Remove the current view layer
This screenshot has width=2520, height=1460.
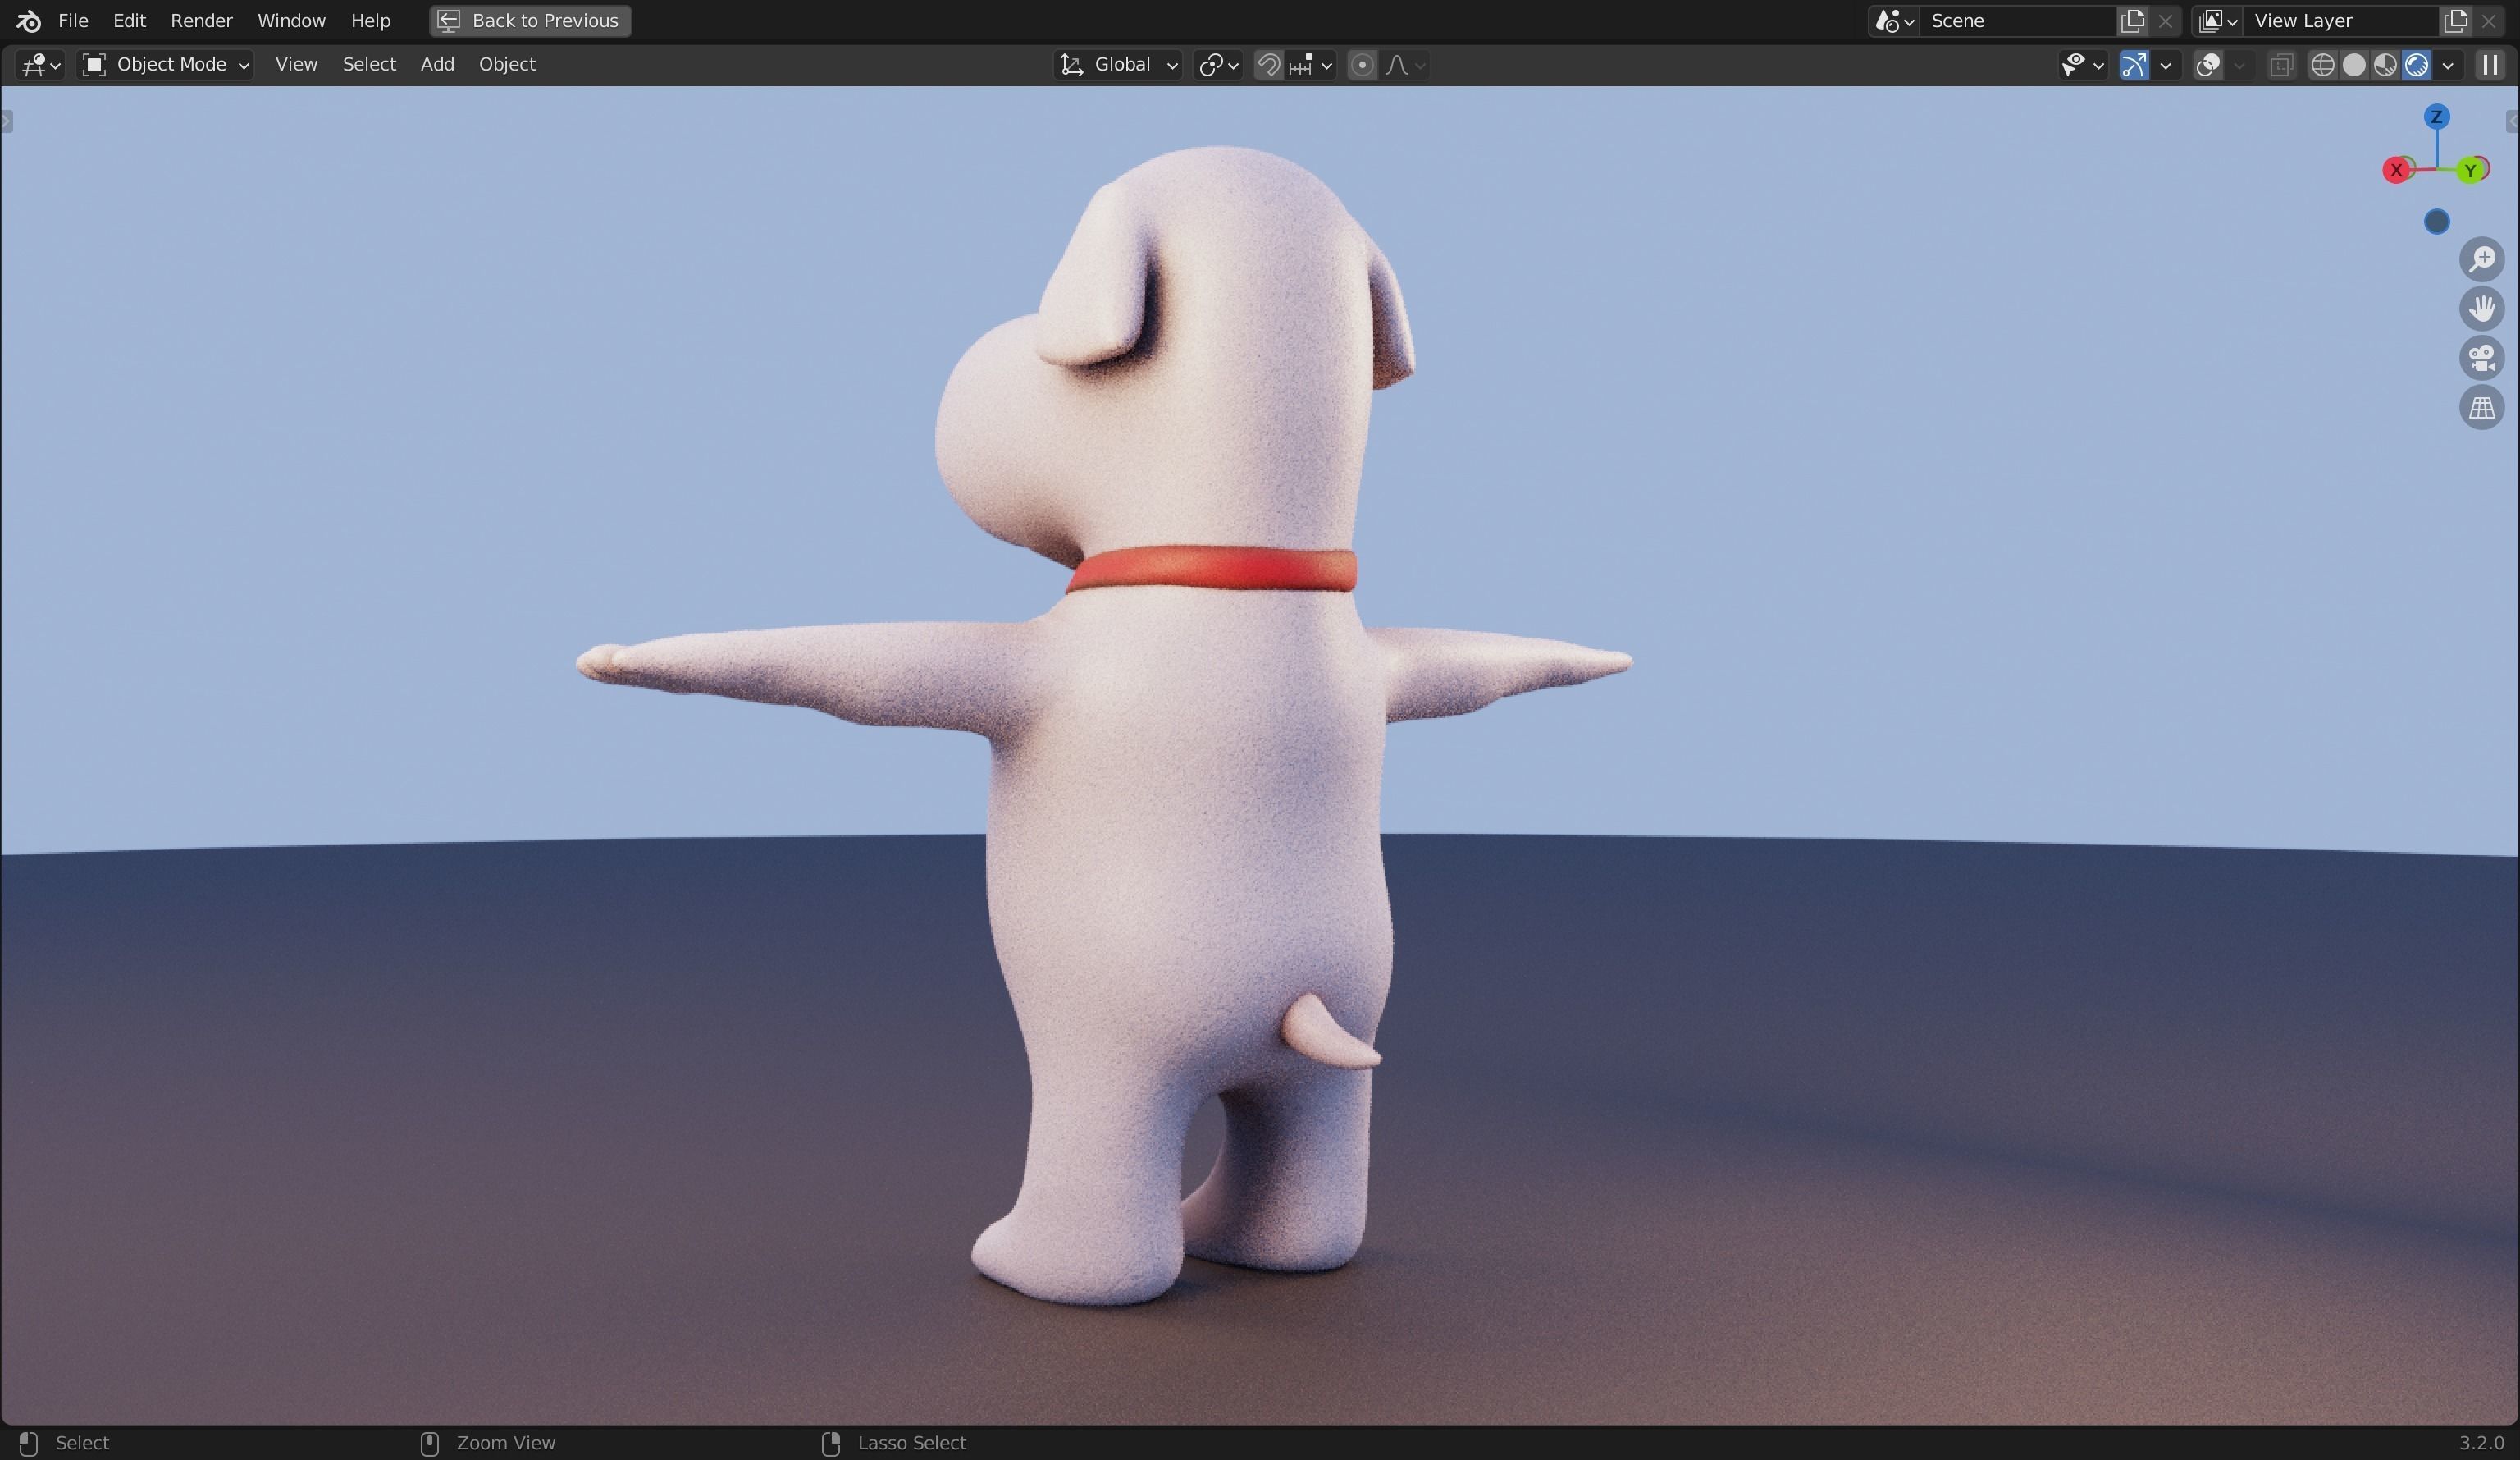pyautogui.click(x=2489, y=21)
